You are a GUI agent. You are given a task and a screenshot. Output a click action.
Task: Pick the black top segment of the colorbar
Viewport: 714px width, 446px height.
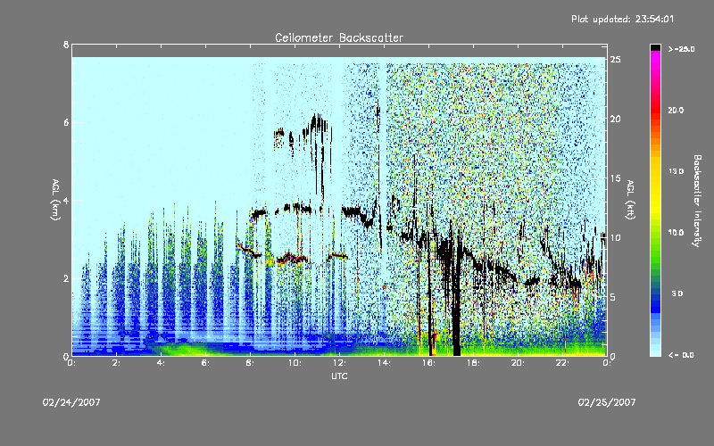655,47
